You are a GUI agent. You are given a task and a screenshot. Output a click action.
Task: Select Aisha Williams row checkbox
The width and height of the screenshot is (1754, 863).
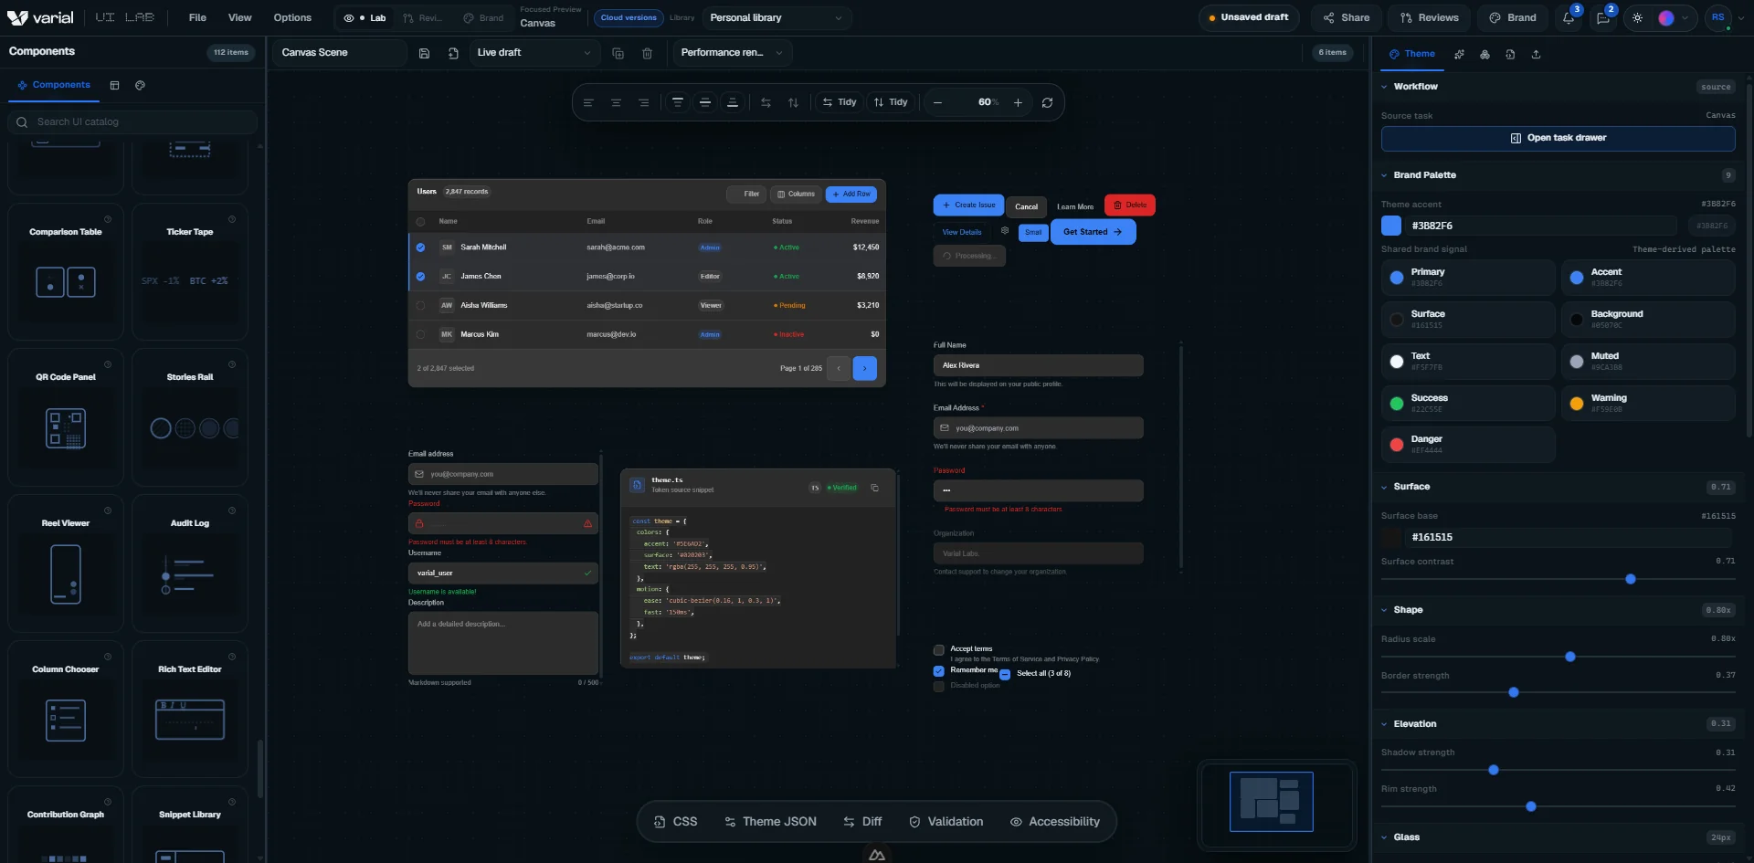click(x=420, y=306)
